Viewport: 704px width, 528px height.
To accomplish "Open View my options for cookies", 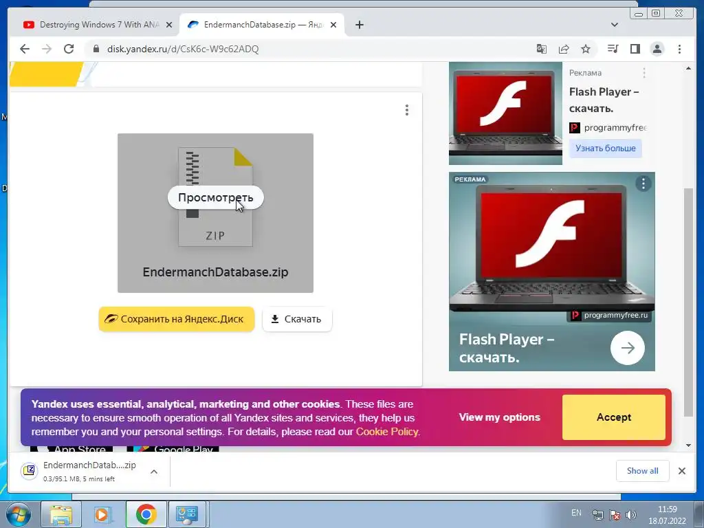I will 499,417.
